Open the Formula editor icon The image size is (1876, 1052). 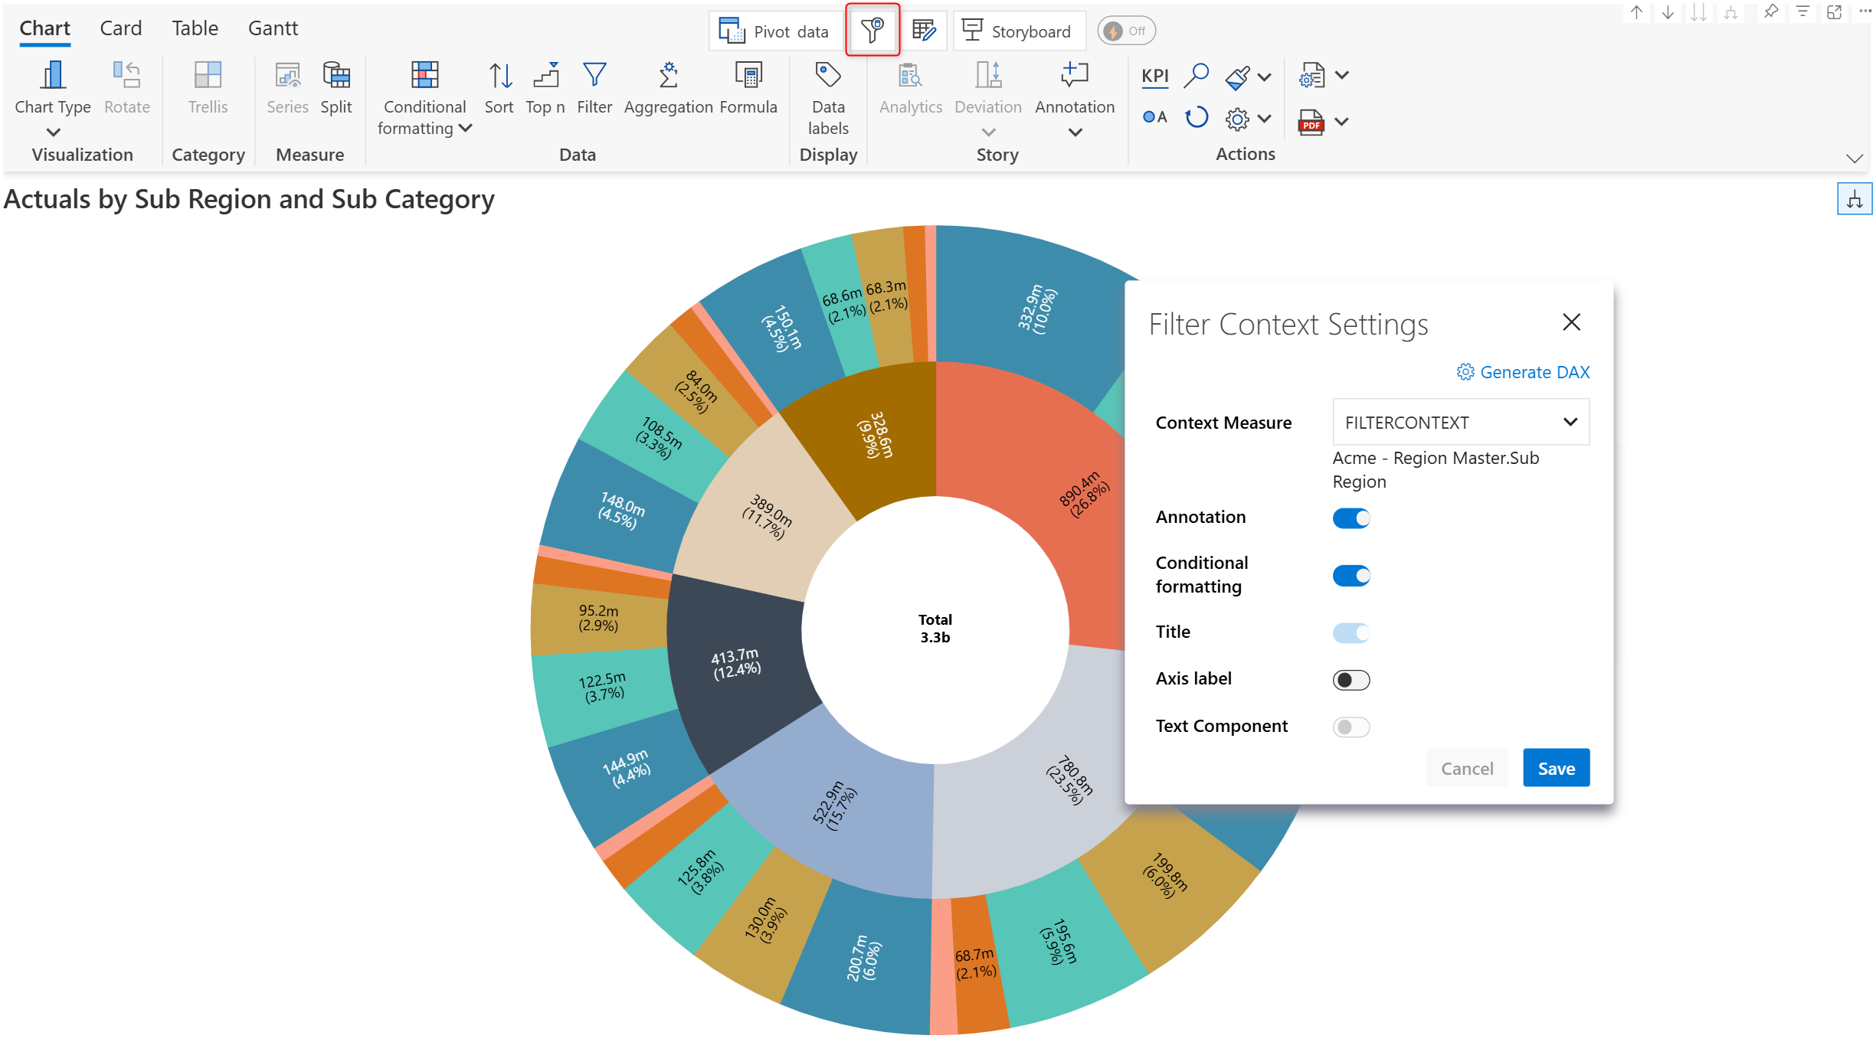click(748, 76)
